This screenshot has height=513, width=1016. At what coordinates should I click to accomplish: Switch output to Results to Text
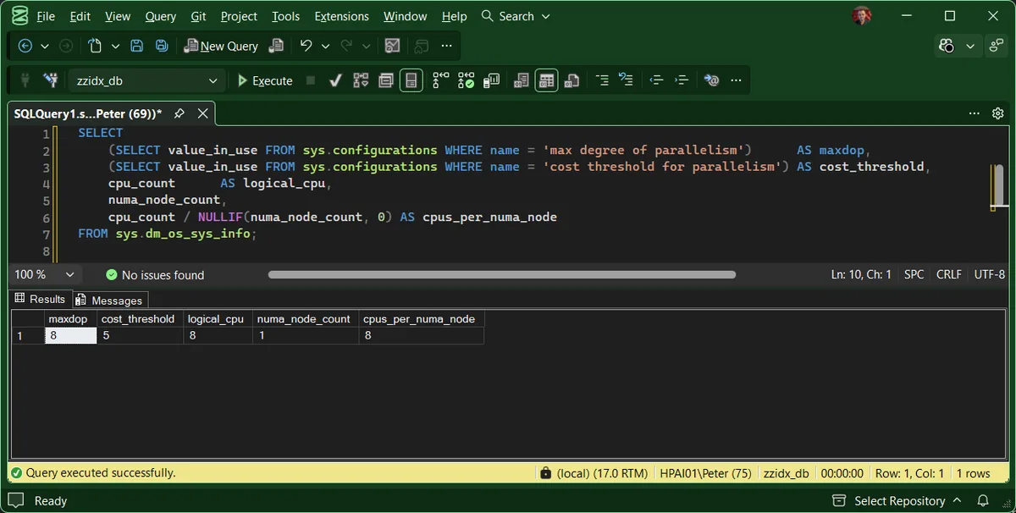(x=521, y=80)
